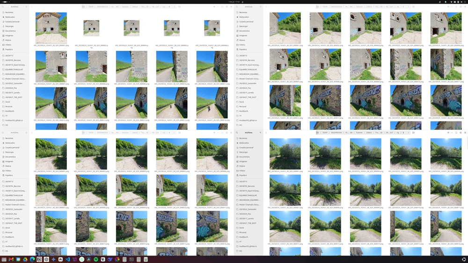Click MESHROOM in the bottom-right window path bar
This screenshot has width=468, height=263.
pos(336,133)
